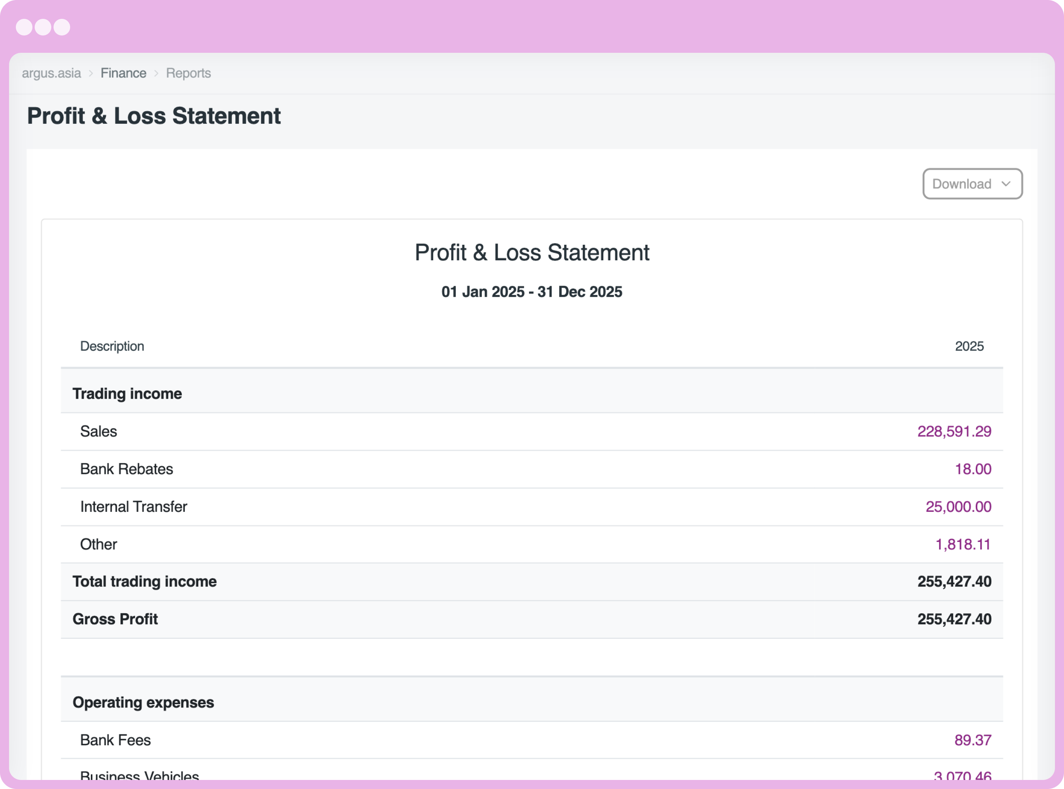Click the Operating expenses section header

pyautogui.click(x=143, y=702)
